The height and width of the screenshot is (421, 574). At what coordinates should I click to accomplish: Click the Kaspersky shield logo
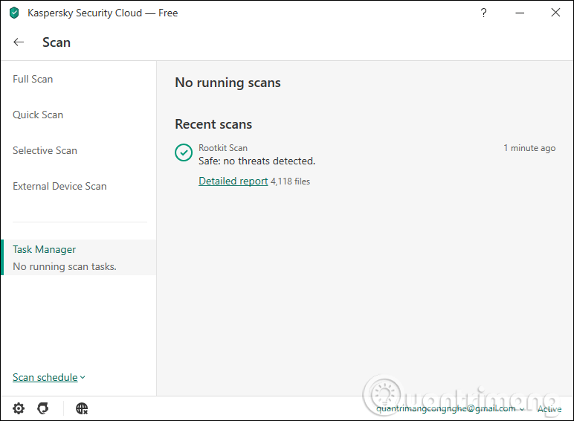(14, 13)
